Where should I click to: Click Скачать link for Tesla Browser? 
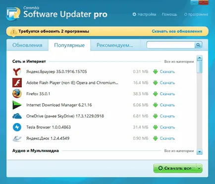pos(167,127)
